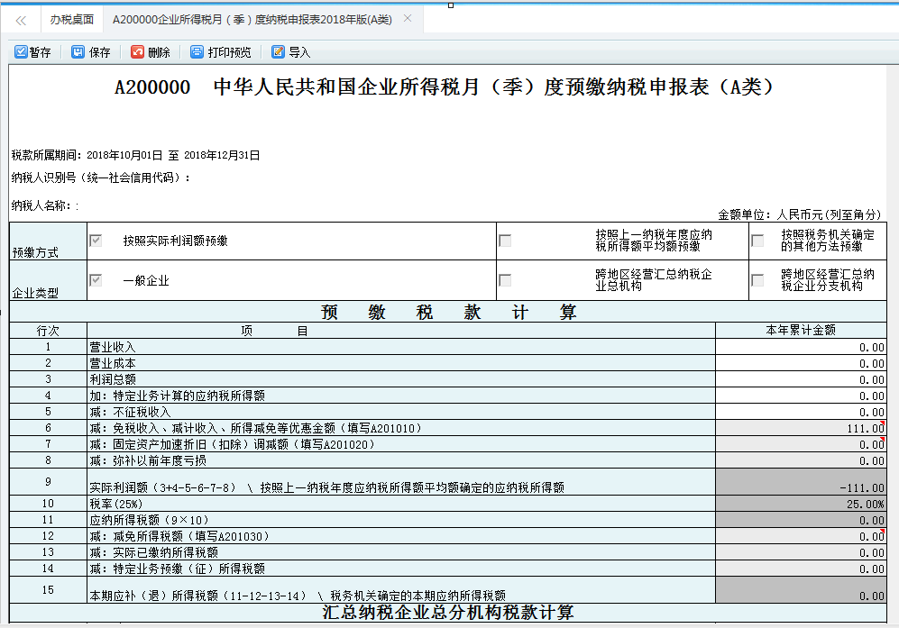This screenshot has width=899, height=628.
Task: Click the 暂存 temporary save icon
Action: click(x=33, y=51)
